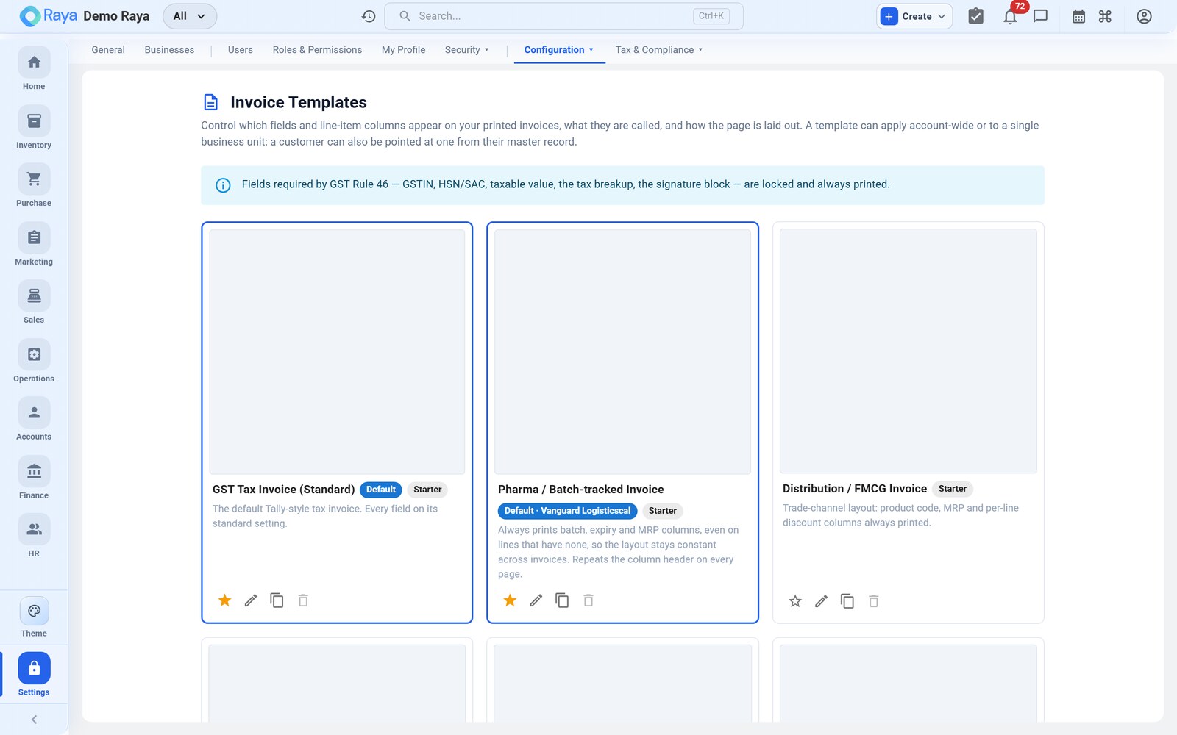Open Pharma / Batch-tracked Invoice preview thumbnail
The height and width of the screenshot is (735, 1177).
pyautogui.click(x=622, y=351)
